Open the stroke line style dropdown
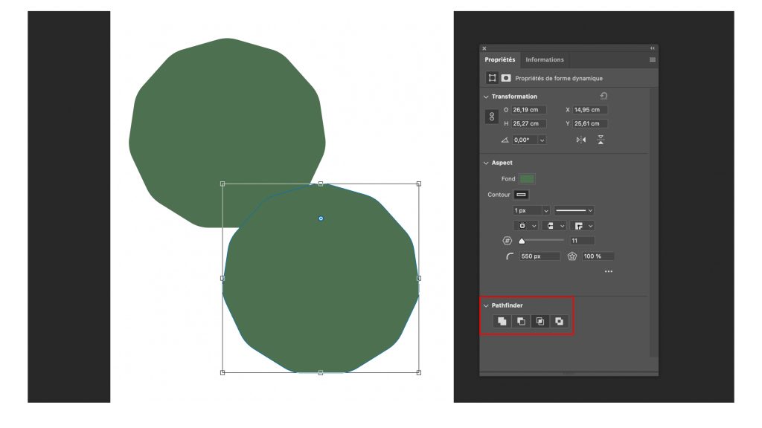Viewport: 762px width, 428px height. point(574,210)
